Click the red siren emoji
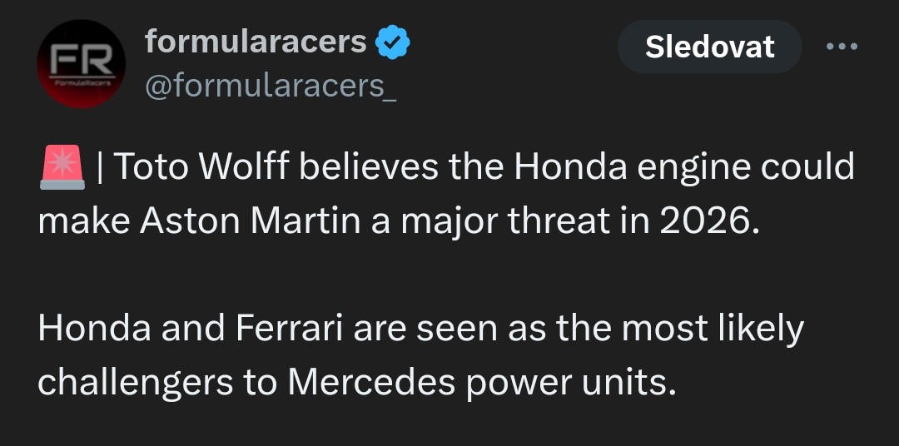Image resolution: width=899 pixels, height=446 pixels. coord(62,166)
